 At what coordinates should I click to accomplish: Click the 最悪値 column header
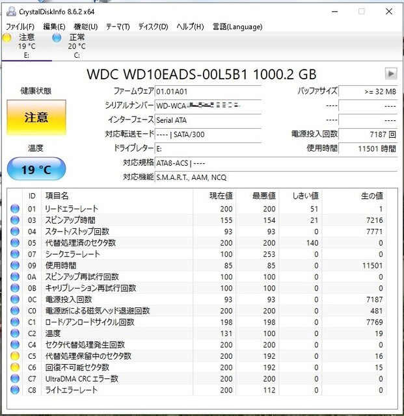point(258,196)
